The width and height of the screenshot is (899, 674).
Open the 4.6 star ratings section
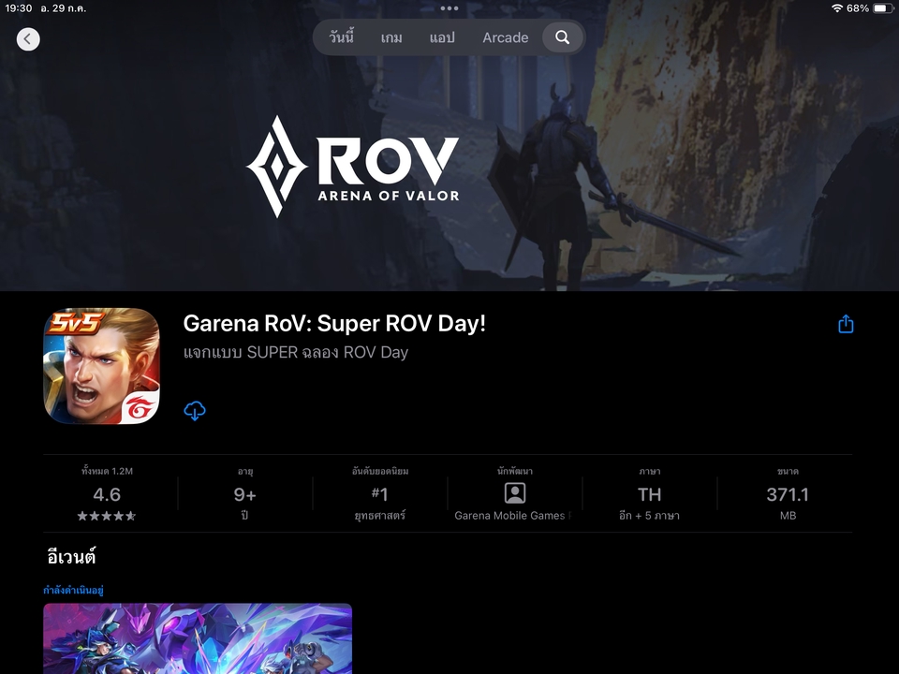click(x=107, y=494)
